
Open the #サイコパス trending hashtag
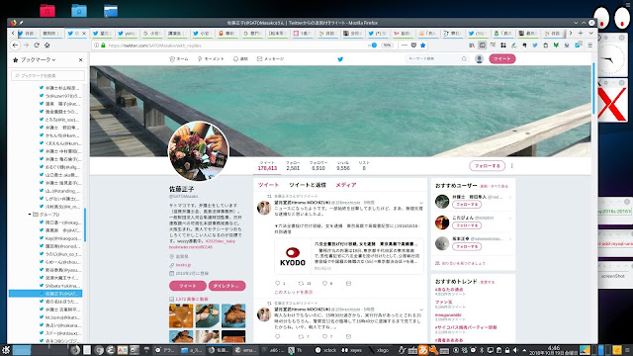pos(466,327)
